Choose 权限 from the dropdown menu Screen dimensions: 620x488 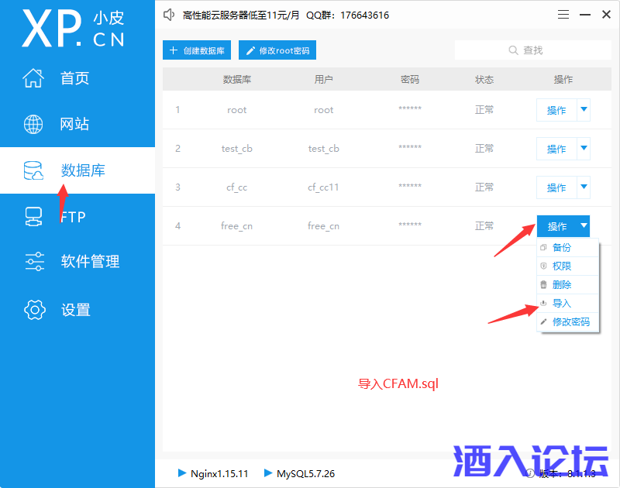pyautogui.click(x=568, y=266)
